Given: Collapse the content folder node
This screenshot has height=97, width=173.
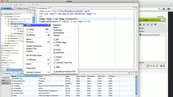Looking at the screenshot, I should click(3, 16).
